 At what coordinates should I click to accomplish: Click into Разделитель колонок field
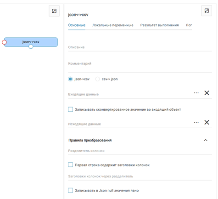click(x=140, y=151)
